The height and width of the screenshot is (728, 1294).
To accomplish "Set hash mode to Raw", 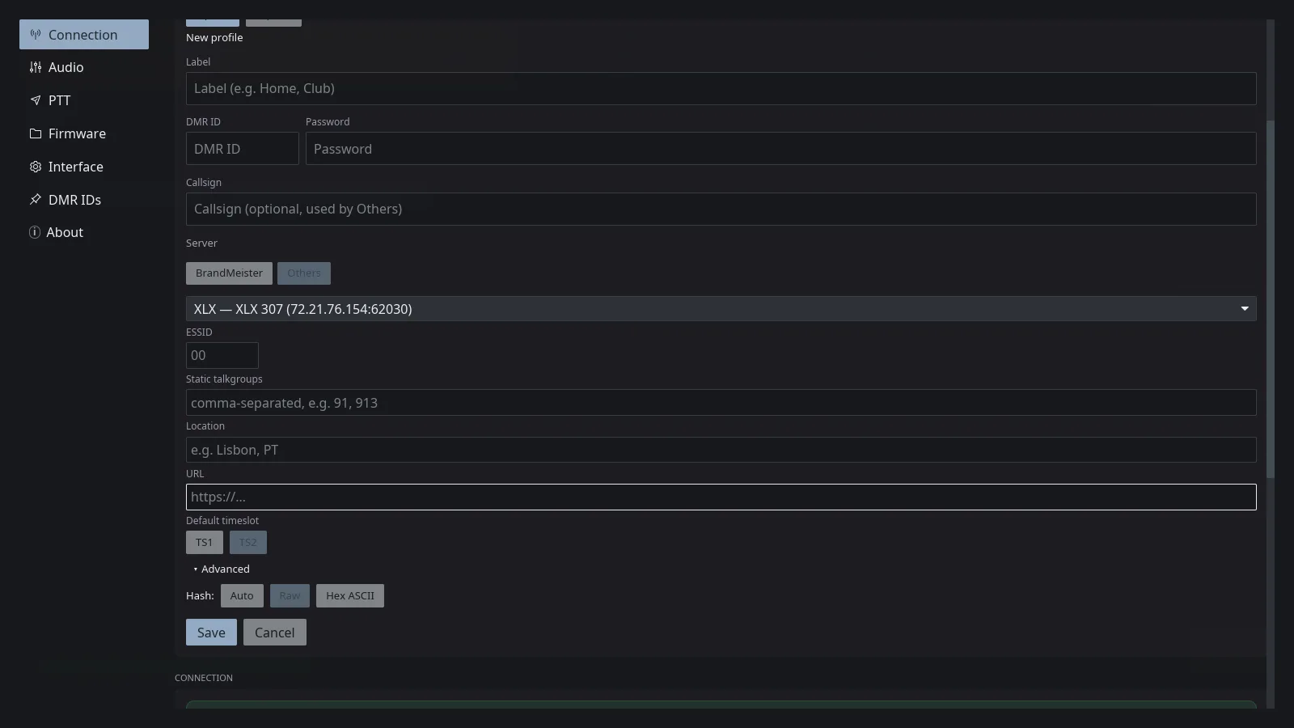I will [290, 596].
